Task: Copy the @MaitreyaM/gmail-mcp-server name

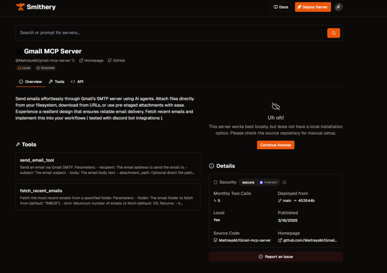Action: (x=73, y=60)
